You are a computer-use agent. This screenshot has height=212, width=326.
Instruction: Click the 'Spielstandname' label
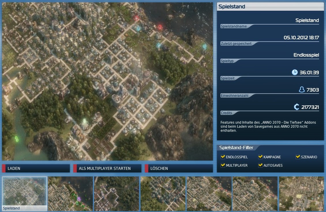click(x=234, y=26)
